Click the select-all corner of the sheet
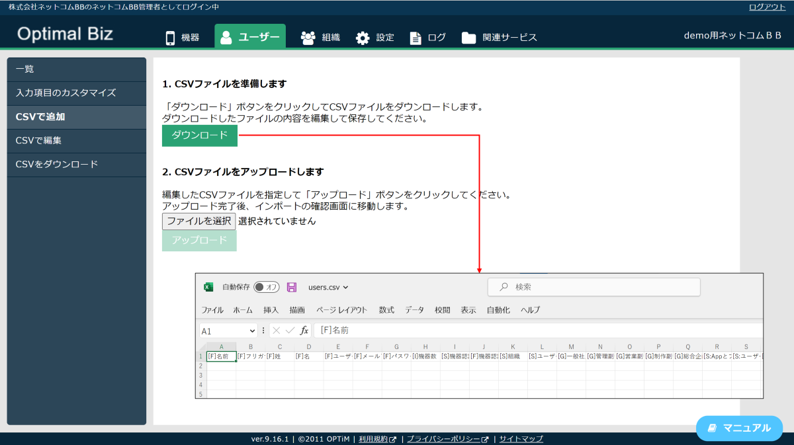This screenshot has width=794, height=445. pos(202,346)
